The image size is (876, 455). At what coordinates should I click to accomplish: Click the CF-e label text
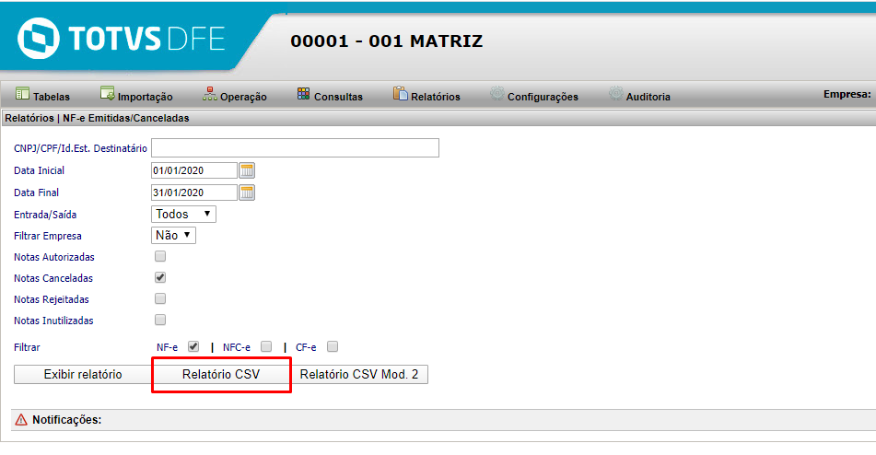tap(306, 347)
